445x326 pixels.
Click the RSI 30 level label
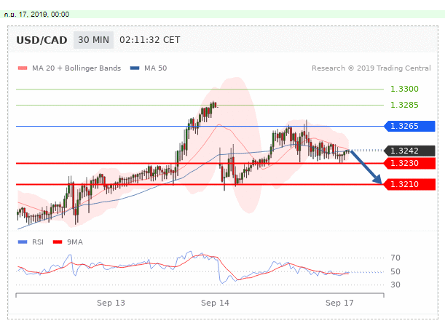(x=395, y=285)
